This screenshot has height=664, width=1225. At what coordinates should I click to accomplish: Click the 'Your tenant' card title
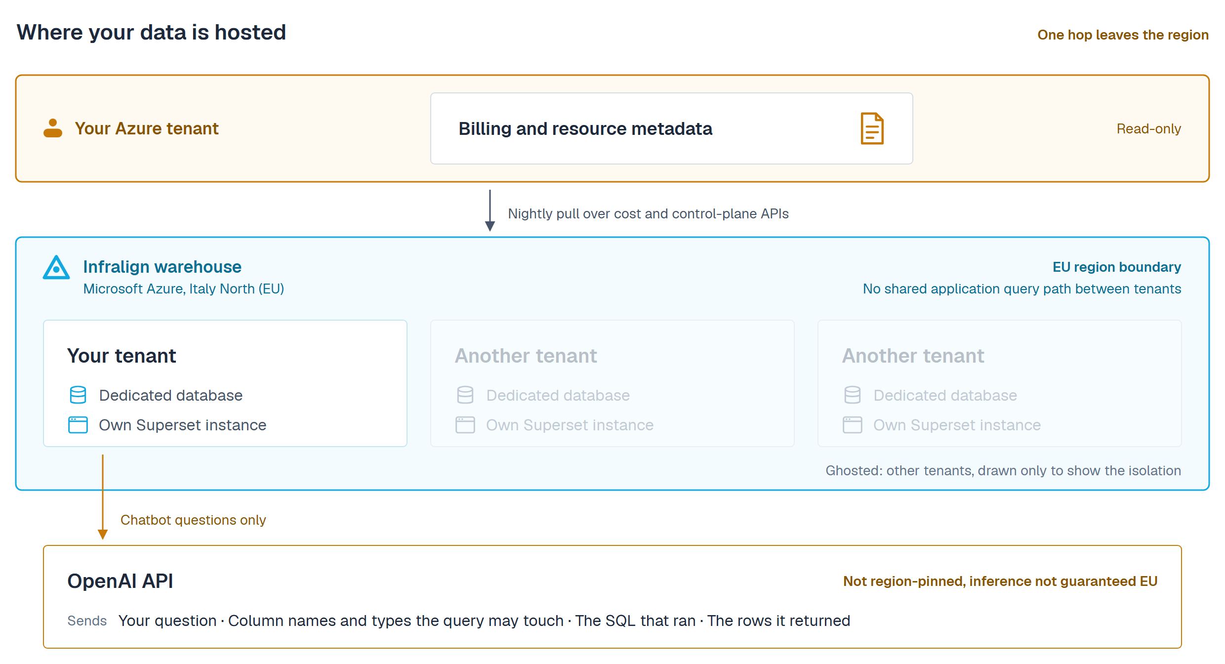point(122,356)
